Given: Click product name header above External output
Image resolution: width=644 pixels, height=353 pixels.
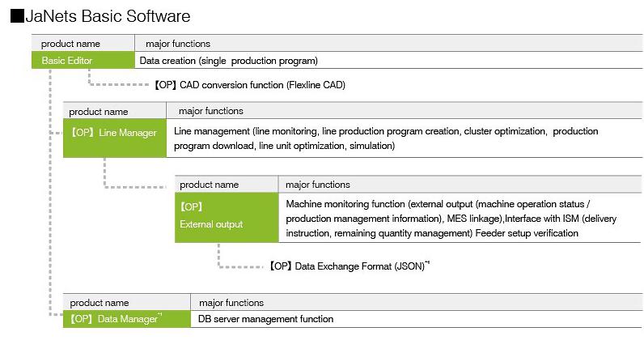Looking at the screenshot, I should [x=209, y=185].
